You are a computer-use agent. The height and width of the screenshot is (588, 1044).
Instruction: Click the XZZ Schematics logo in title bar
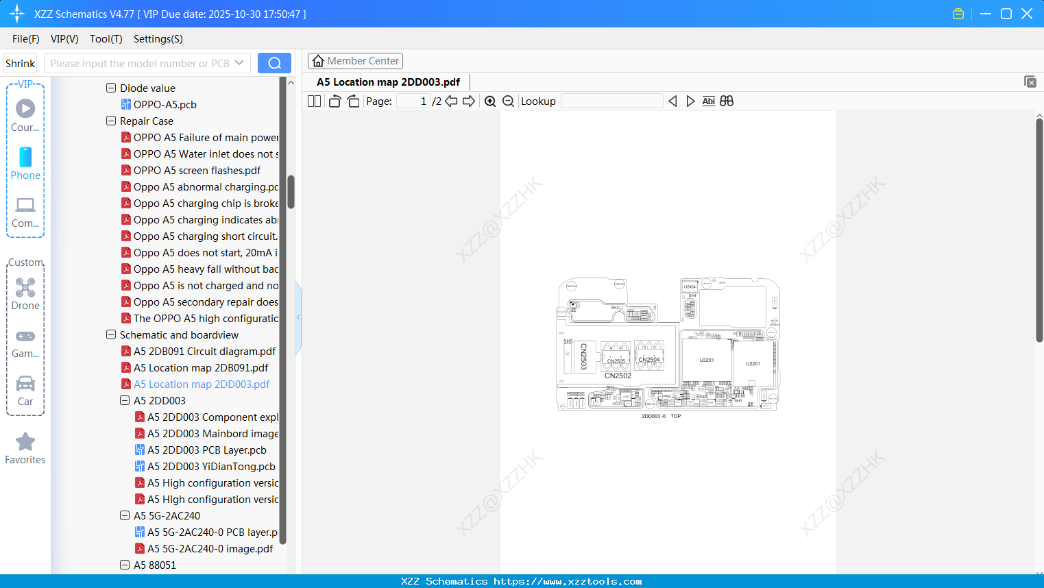(17, 14)
